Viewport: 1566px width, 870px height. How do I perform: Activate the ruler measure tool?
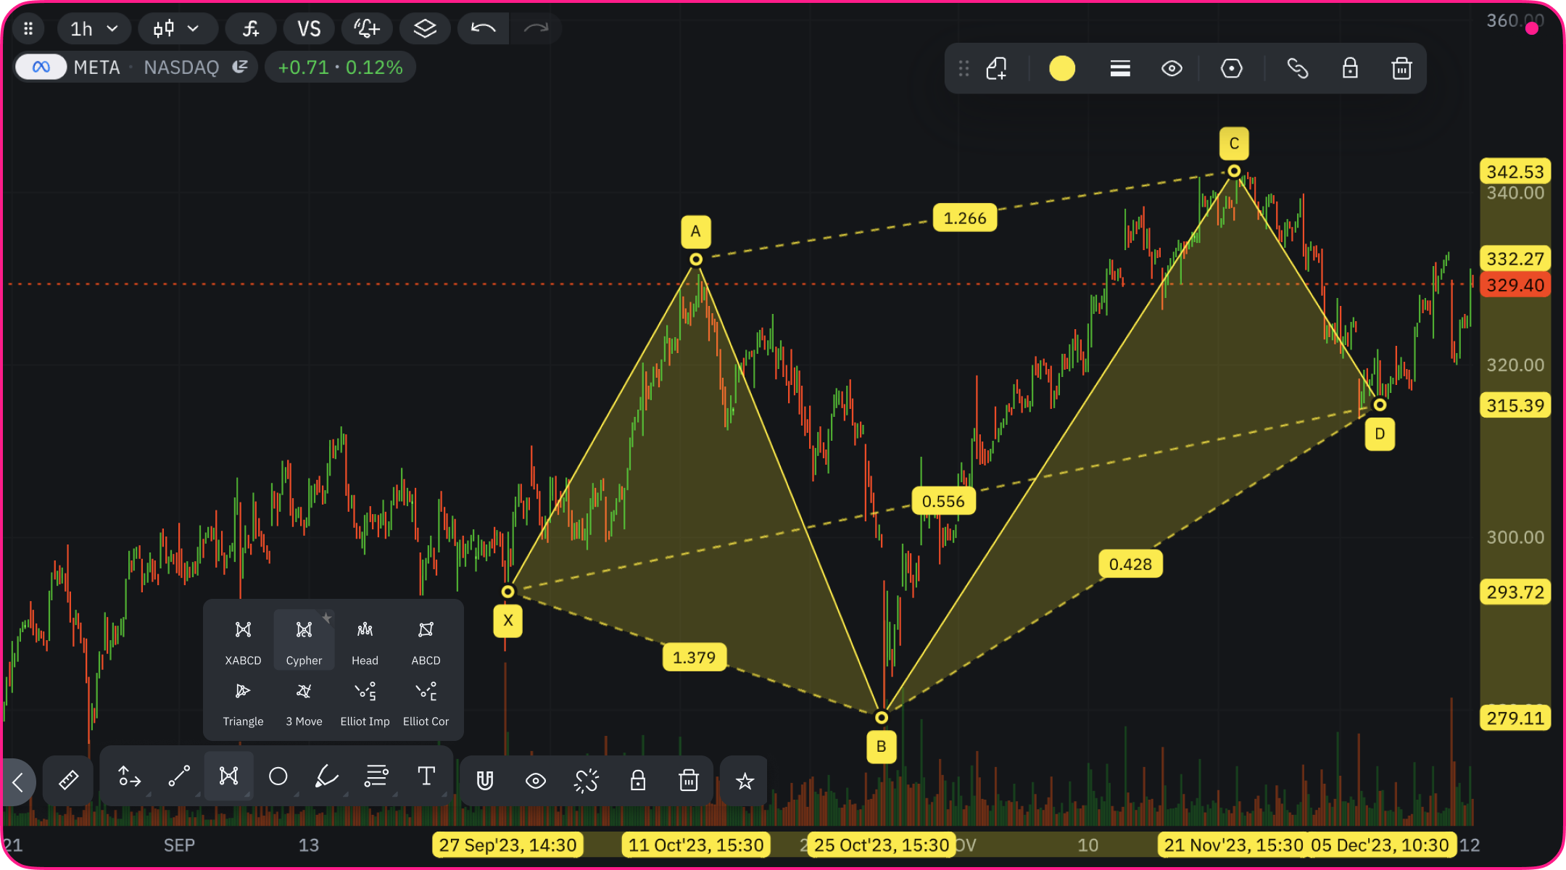point(68,780)
